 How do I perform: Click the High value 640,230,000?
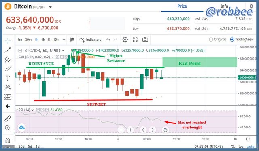click(178, 19)
